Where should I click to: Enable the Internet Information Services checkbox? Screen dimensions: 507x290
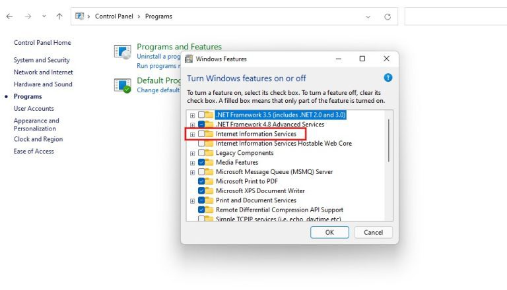coord(201,134)
